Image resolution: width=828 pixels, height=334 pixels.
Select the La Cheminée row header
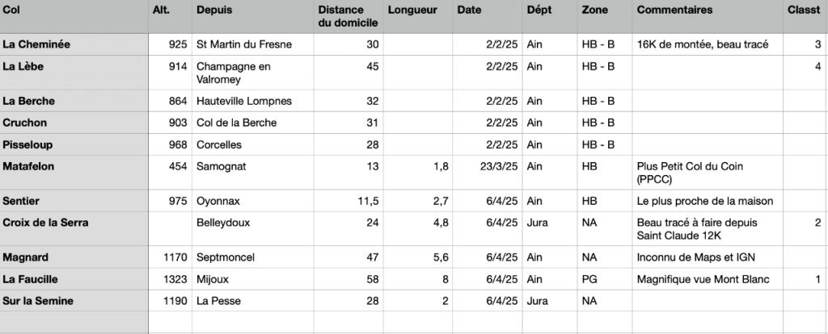[x=74, y=44]
